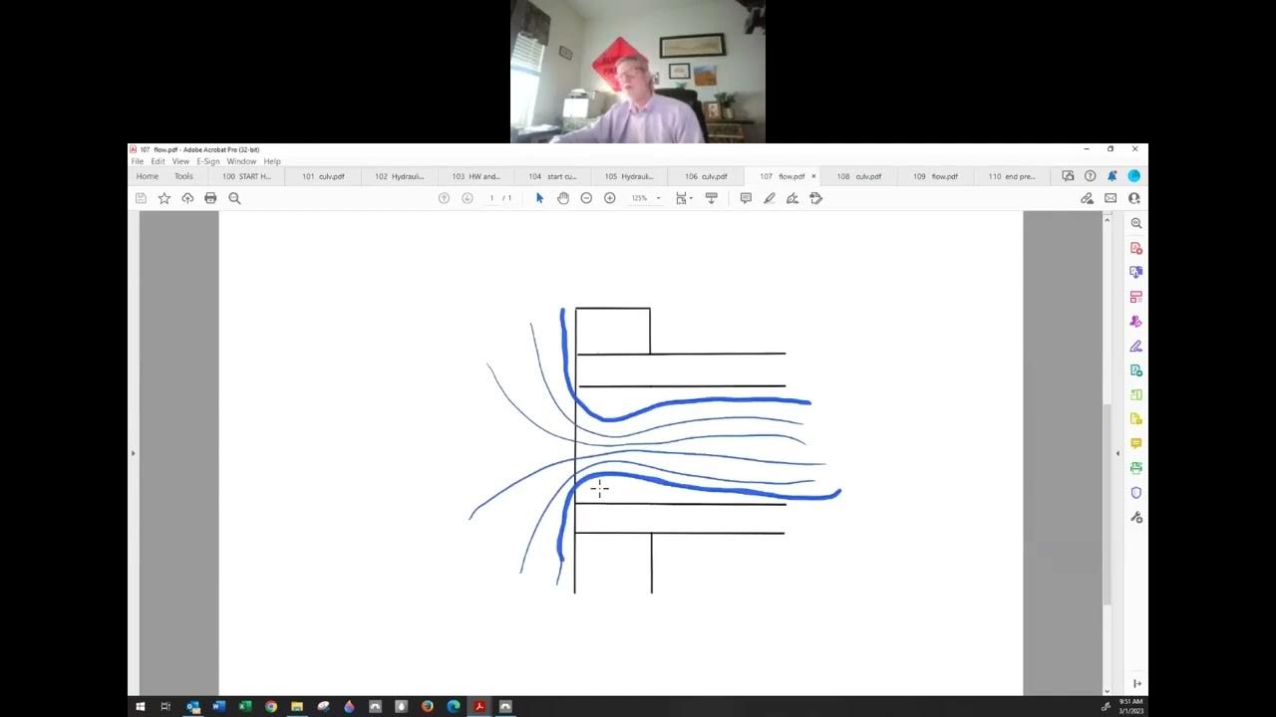
Task: Switch to 109 flow.pdf tab
Action: [935, 176]
